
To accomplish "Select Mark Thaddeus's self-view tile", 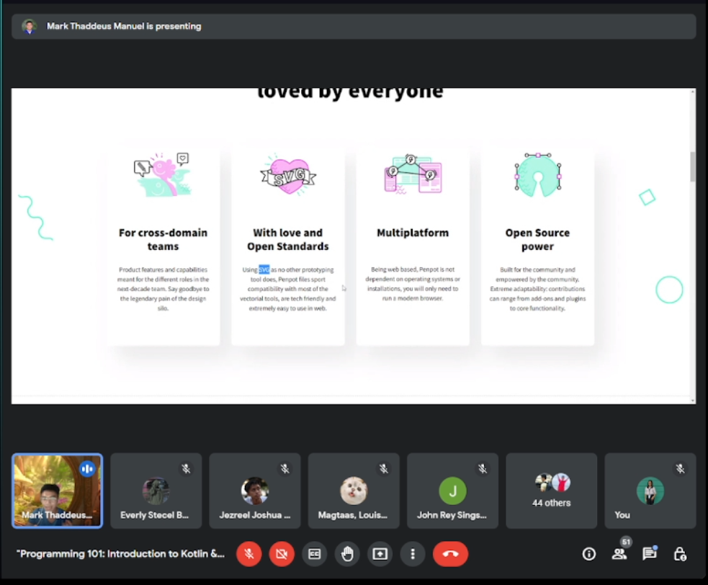I will point(57,491).
